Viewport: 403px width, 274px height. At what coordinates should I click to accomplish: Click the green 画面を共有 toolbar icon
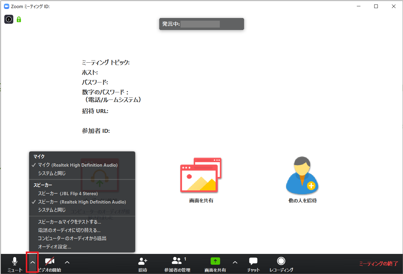215,261
